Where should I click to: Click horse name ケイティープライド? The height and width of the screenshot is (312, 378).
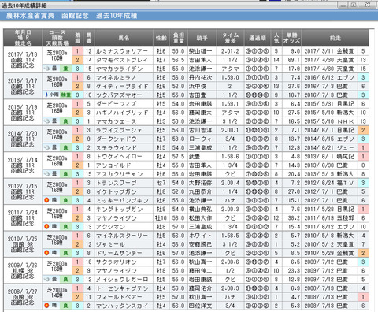[122, 86]
